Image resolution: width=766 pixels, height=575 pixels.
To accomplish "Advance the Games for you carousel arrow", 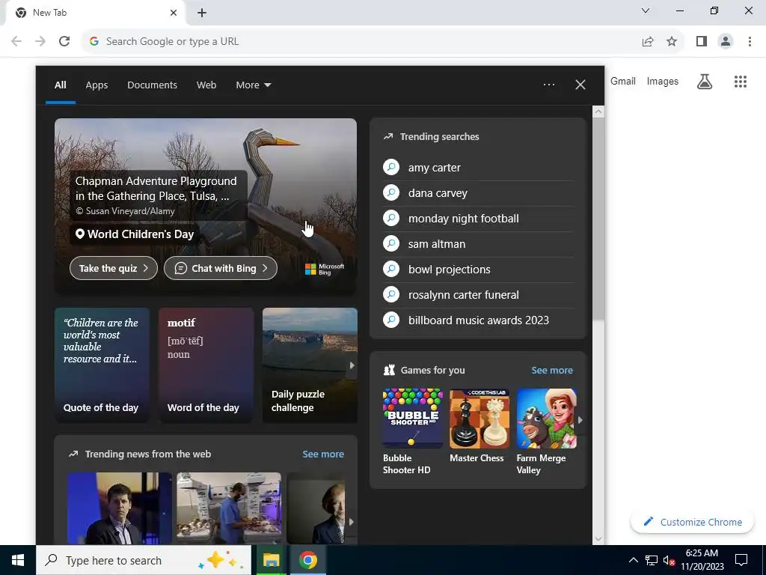I will (x=580, y=419).
